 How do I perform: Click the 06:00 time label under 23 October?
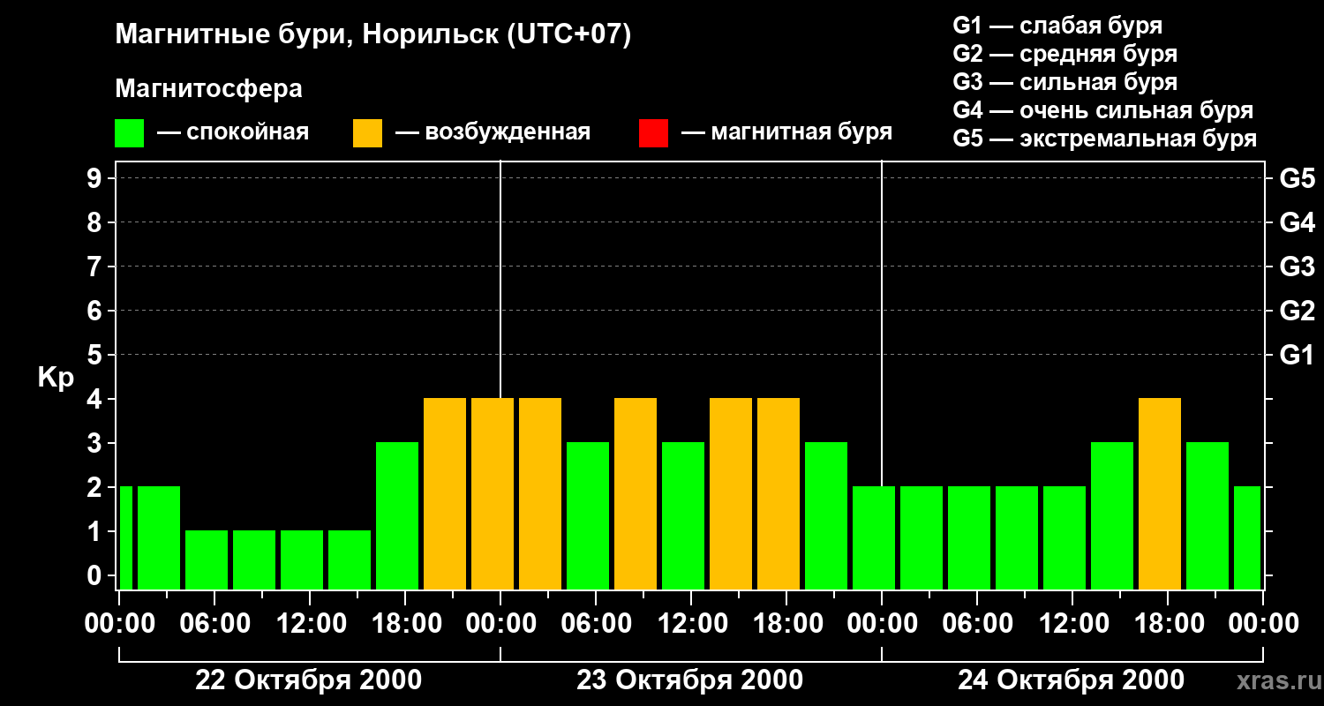(596, 624)
